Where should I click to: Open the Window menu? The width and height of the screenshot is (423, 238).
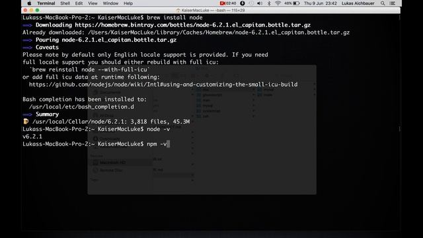tap(110, 3)
